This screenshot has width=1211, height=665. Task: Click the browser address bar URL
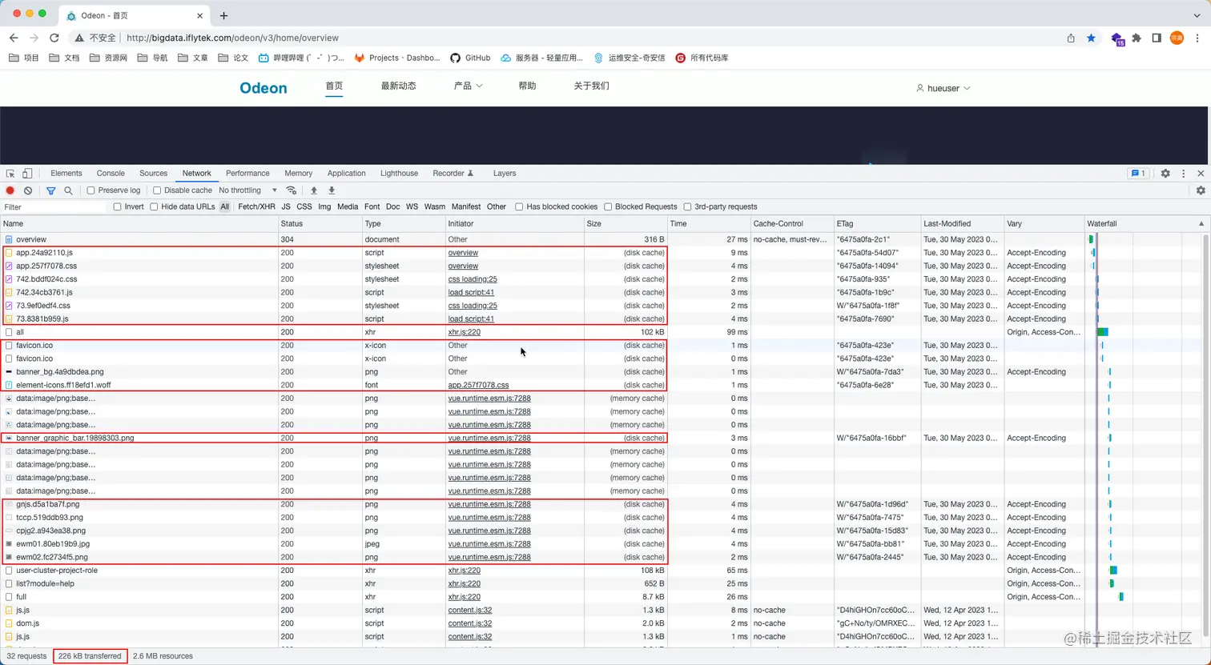point(232,38)
